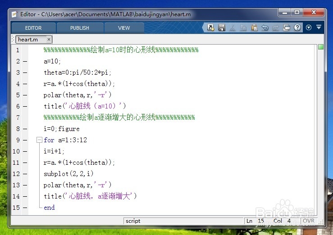Set breakpoint dash on line 12

[x=25, y=174]
